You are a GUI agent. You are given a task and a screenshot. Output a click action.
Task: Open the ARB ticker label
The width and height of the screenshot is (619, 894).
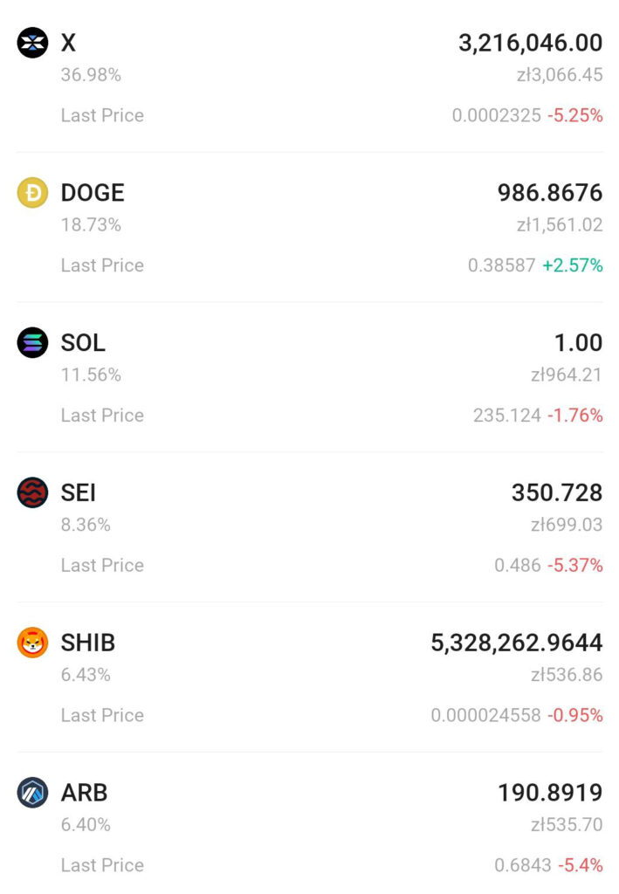coord(85,793)
